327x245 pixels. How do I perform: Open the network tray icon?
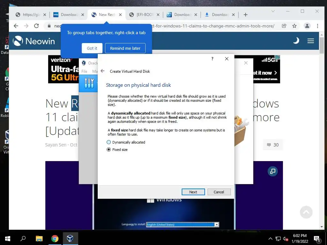pos(278,239)
